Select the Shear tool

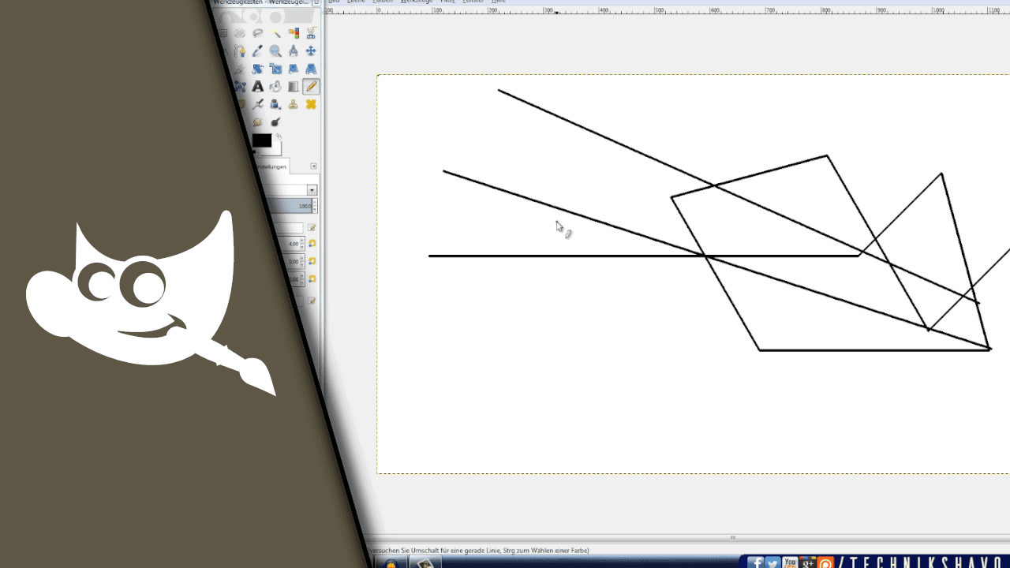coord(294,69)
